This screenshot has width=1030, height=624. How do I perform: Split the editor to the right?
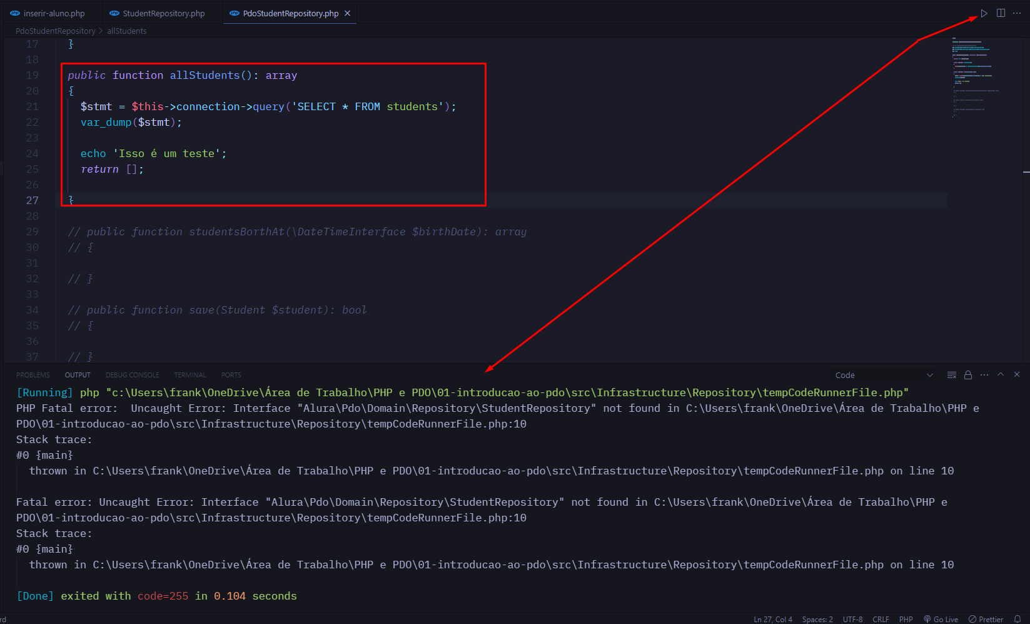[x=1001, y=13]
